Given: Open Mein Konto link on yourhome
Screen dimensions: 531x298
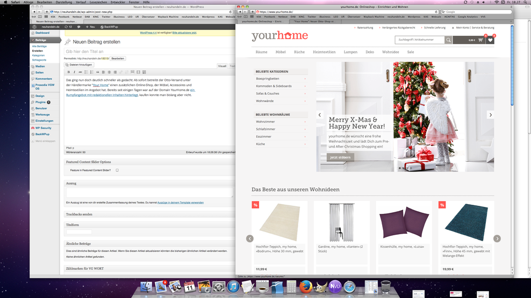Looking at the screenshot, I should point(463,28).
